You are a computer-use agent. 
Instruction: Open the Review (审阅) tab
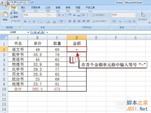coord(68,8)
